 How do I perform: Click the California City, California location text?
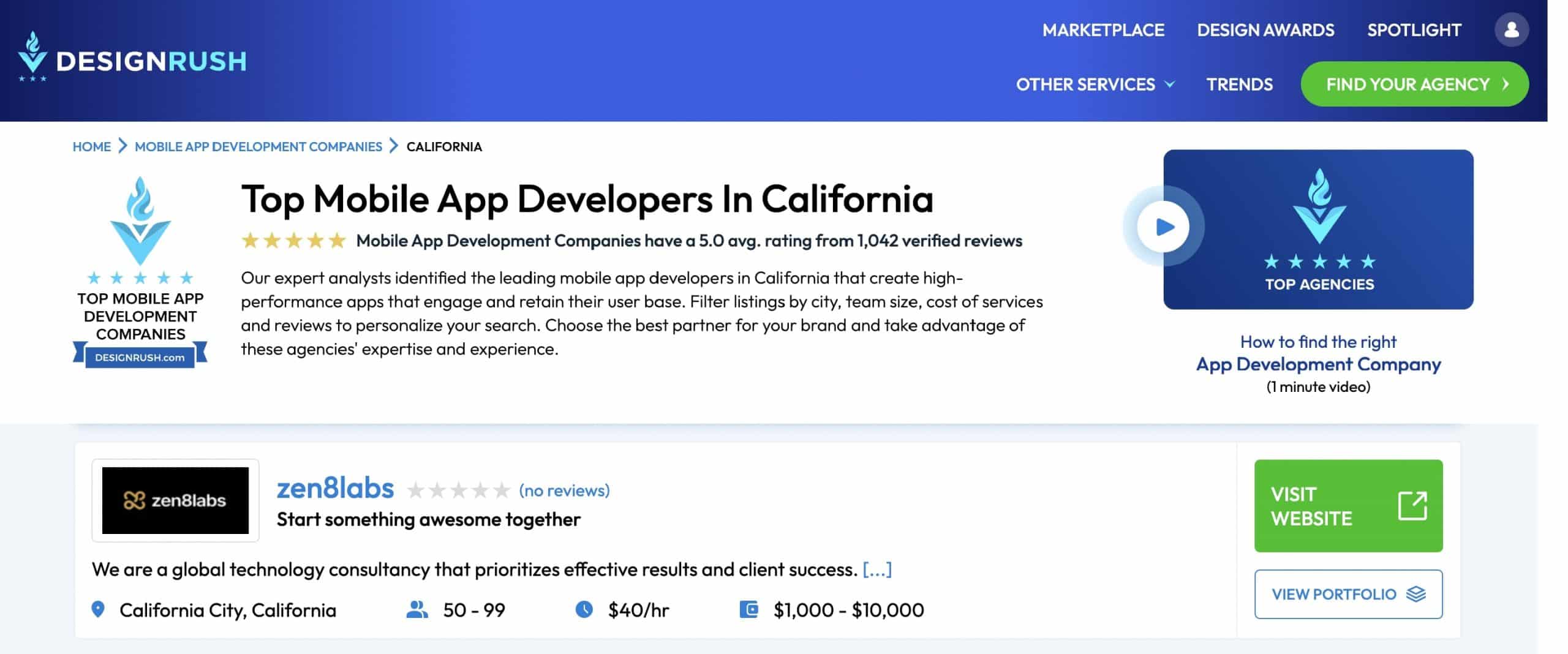click(x=228, y=610)
